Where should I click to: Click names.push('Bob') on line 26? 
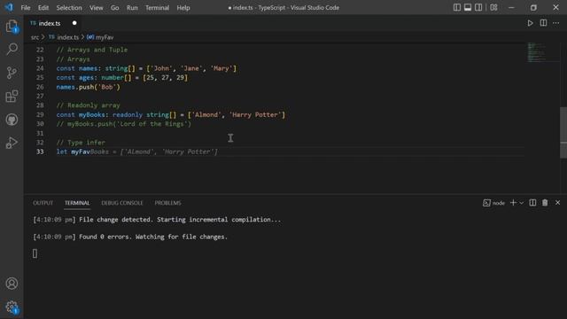88,87
